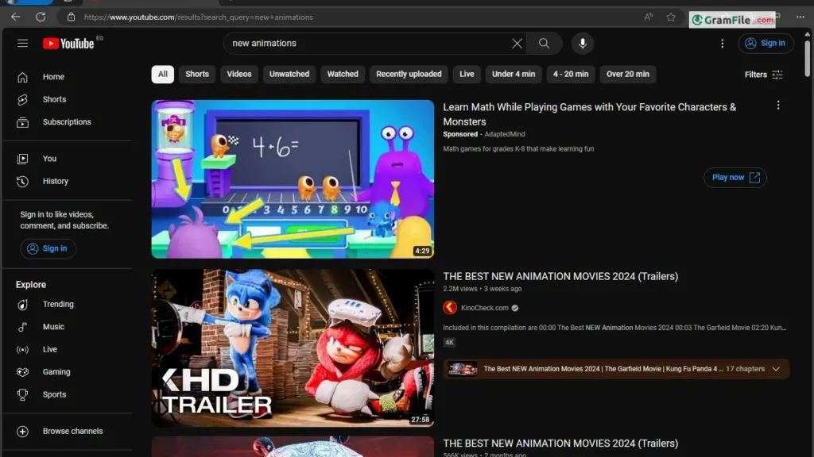Select the Watched filter chip
The image size is (814, 457).
pyautogui.click(x=343, y=74)
